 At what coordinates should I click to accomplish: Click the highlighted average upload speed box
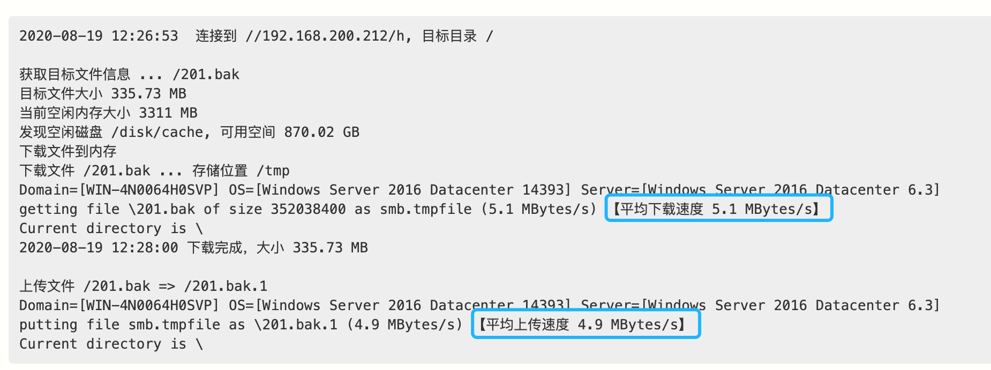pyautogui.click(x=585, y=324)
